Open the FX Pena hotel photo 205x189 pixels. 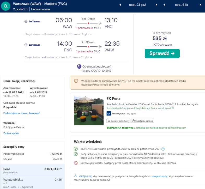89,111
